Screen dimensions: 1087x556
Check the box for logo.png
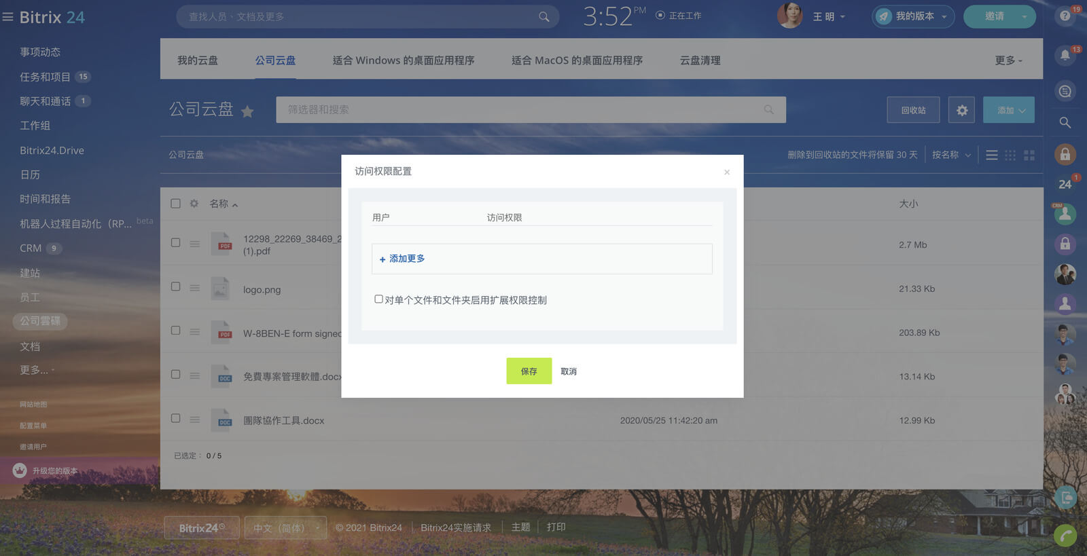pos(175,286)
